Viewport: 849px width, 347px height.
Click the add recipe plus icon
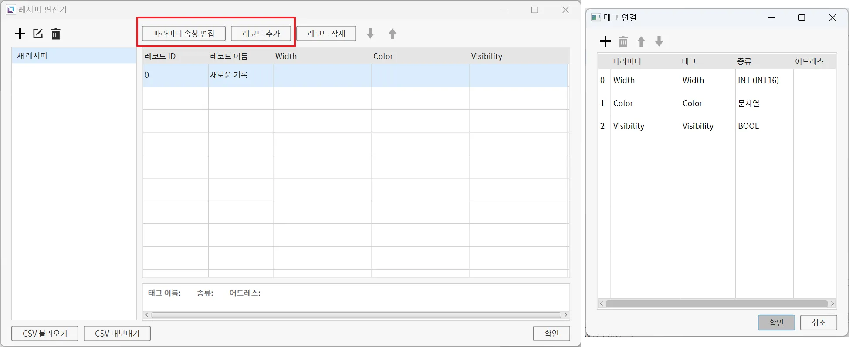click(x=20, y=34)
